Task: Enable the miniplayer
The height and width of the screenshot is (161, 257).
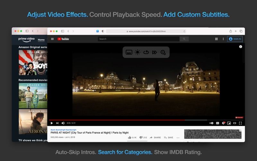Action: point(229,123)
